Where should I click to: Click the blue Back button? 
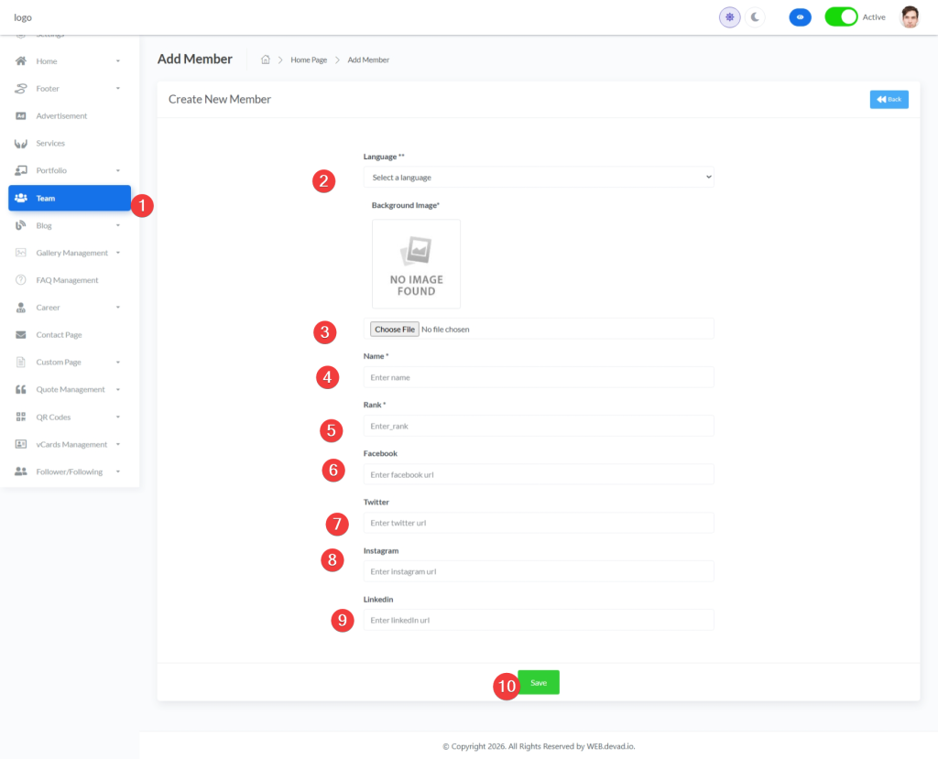(x=889, y=100)
